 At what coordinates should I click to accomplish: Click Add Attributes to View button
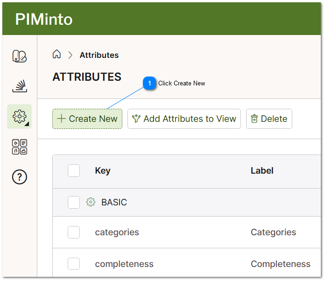pyautogui.click(x=184, y=119)
